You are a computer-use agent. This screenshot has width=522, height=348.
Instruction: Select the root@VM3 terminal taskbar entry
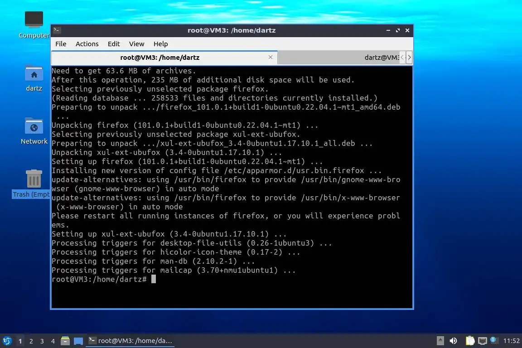point(130,341)
